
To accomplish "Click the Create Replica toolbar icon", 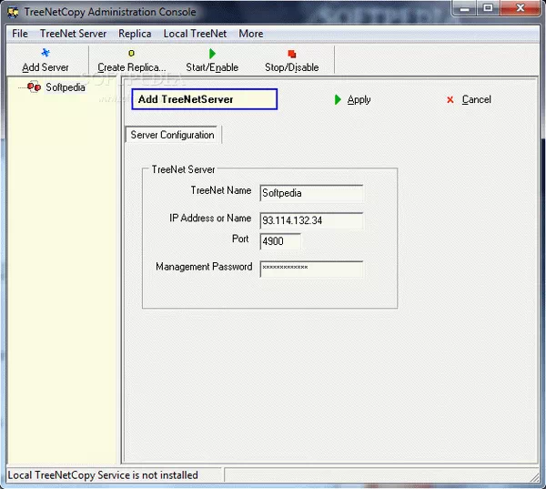I will pyautogui.click(x=131, y=54).
